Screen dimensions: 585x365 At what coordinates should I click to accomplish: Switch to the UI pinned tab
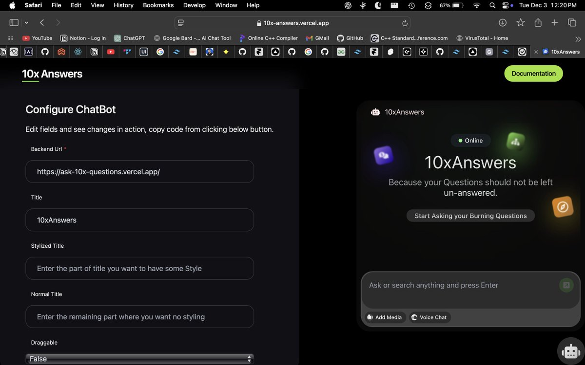pos(143,52)
